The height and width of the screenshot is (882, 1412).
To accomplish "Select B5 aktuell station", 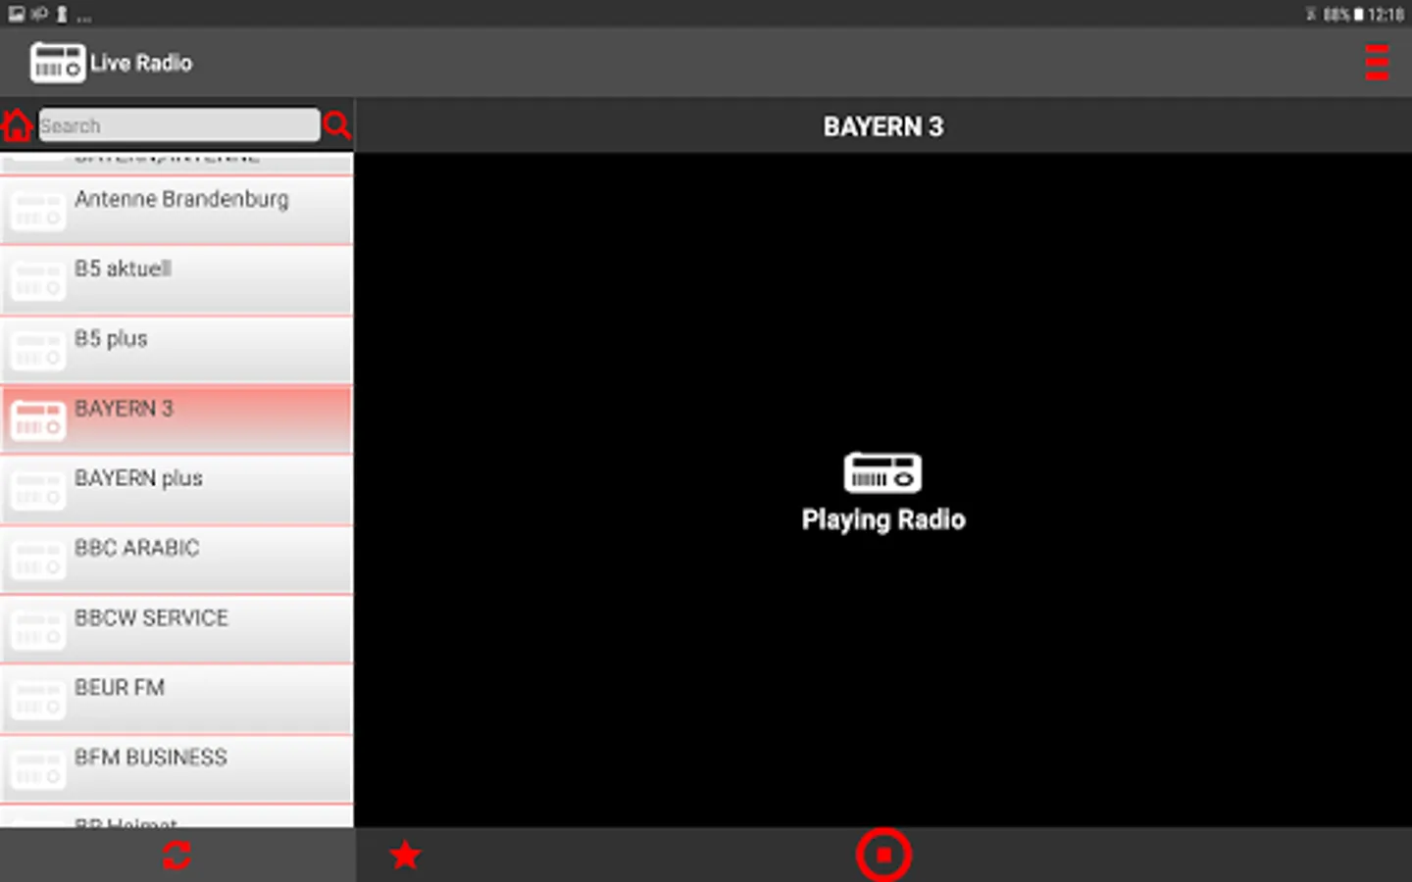I will 176,280.
